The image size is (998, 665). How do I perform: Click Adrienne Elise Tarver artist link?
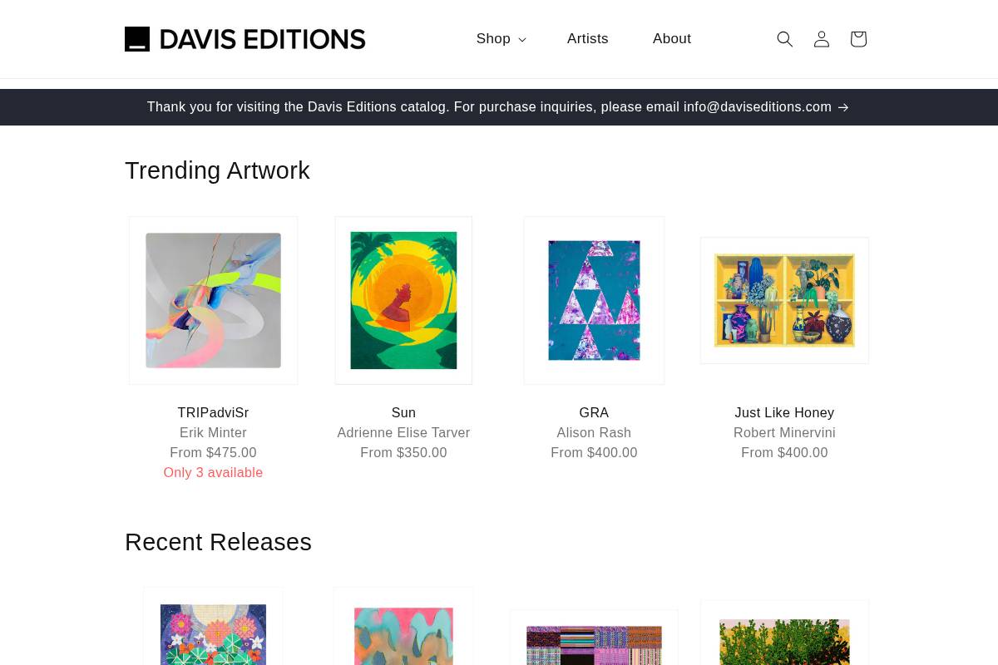tap(403, 432)
